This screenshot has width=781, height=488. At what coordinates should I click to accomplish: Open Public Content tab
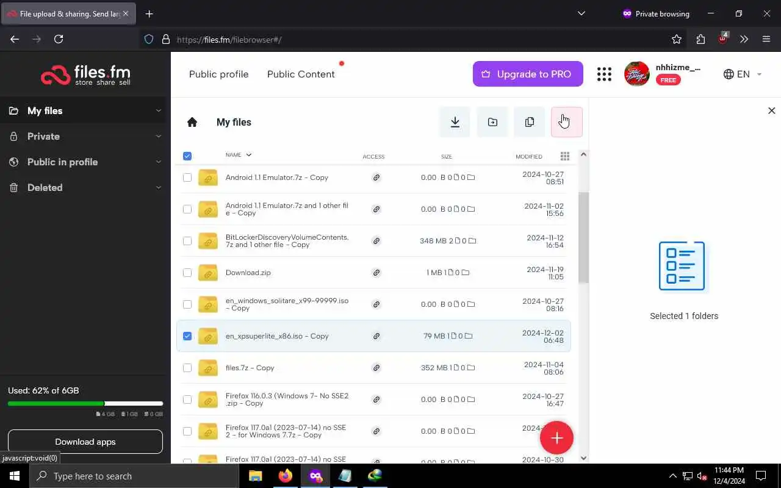[301, 74]
